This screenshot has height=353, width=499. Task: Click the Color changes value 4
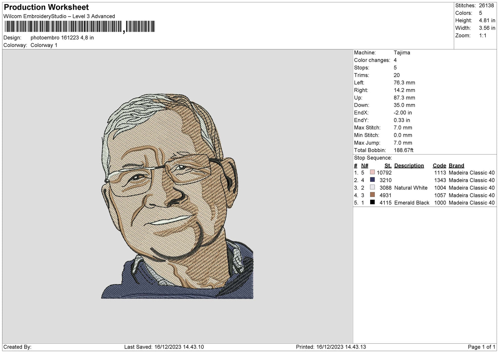pyautogui.click(x=395, y=60)
